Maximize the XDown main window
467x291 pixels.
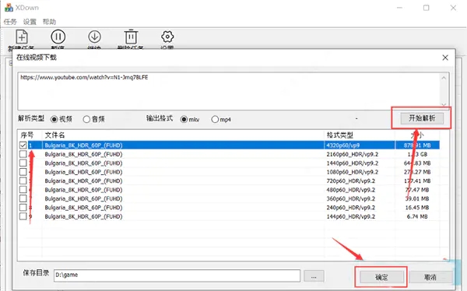427,8
